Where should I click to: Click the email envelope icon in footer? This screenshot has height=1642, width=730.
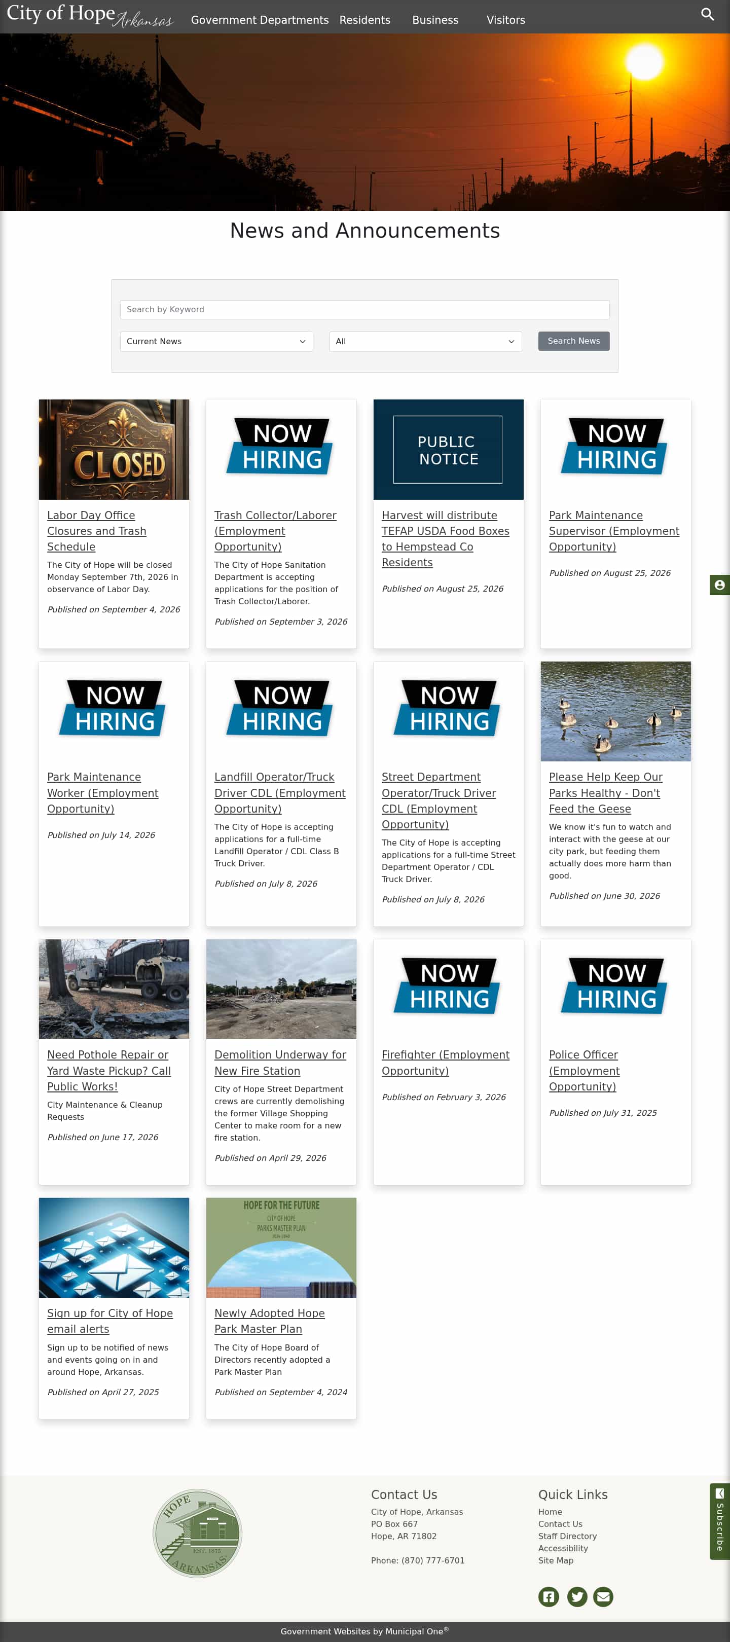603,1596
